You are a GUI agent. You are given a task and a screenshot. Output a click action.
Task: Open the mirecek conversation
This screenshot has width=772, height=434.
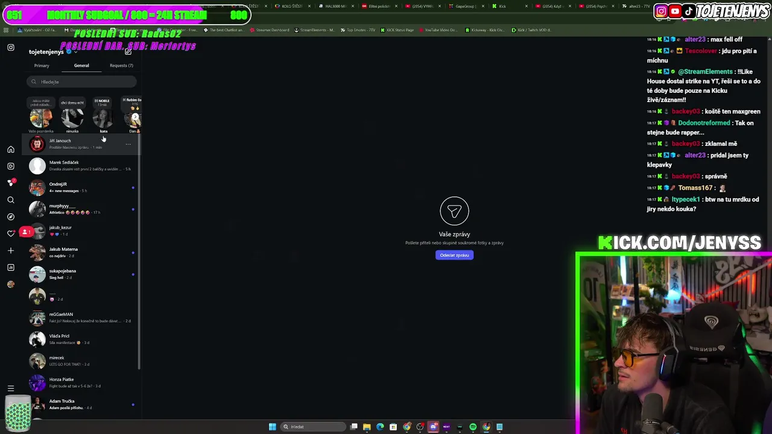click(x=81, y=361)
